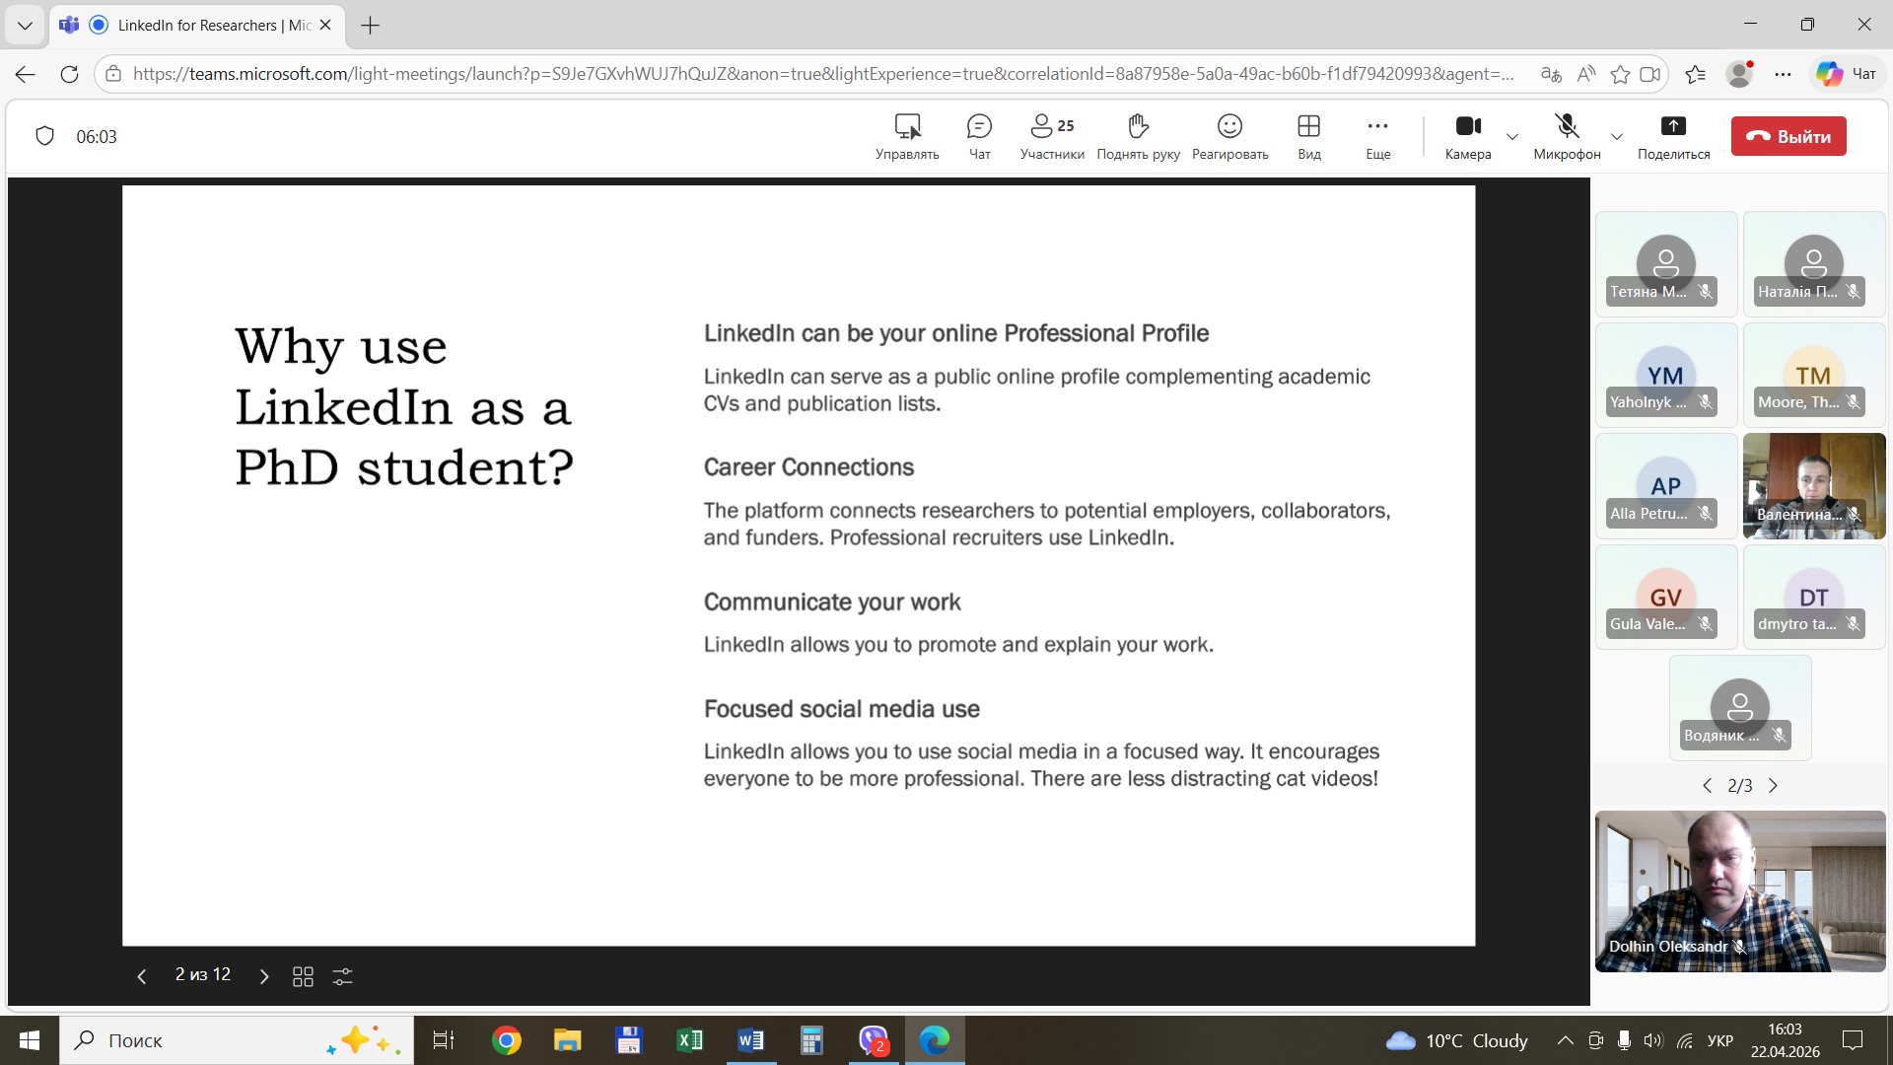This screenshot has width=1893, height=1065.
Task: Open the Еще more options menu
Action: point(1377,136)
